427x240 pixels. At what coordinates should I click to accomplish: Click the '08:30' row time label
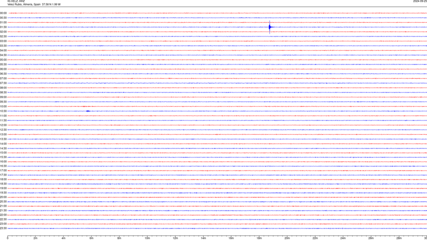(3, 92)
